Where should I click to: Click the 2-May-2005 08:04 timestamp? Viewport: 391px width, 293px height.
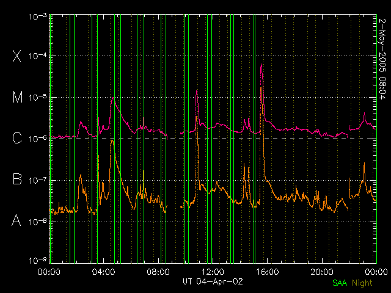tap(382, 59)
